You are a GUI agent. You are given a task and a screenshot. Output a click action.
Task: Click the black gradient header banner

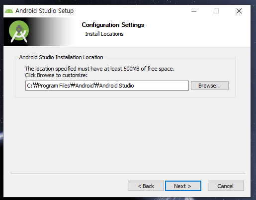coord(40,32)
